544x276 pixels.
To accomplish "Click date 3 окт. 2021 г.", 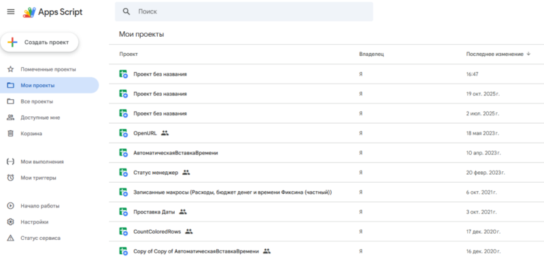I will coord(481,212).
